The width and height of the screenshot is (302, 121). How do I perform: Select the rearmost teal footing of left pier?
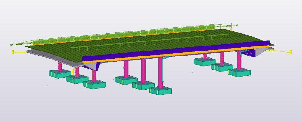pos(60,74)
